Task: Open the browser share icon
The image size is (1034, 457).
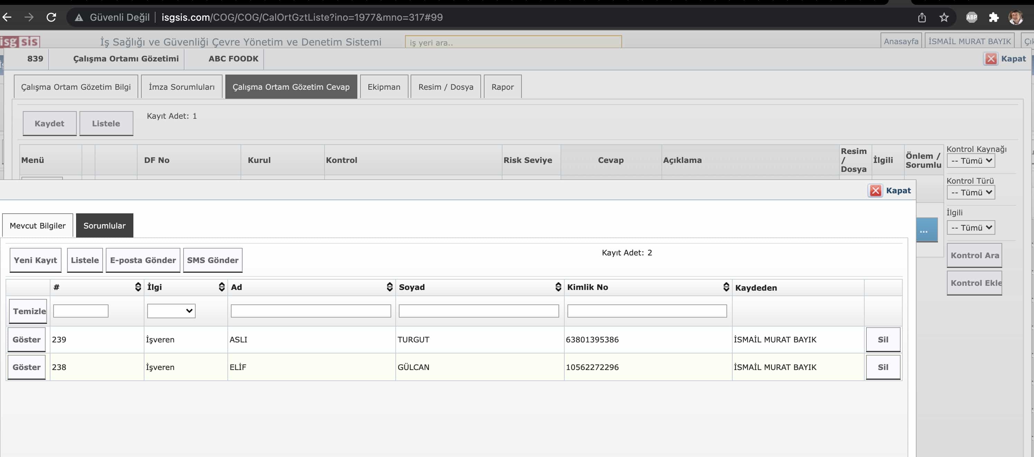Action: [x=922, y=17]
